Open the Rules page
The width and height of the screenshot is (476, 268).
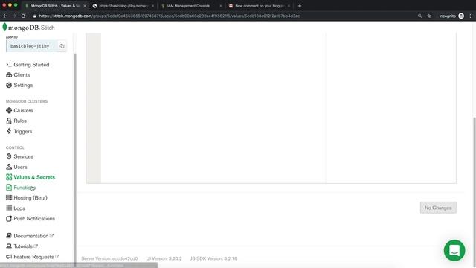tap(20, 121)
